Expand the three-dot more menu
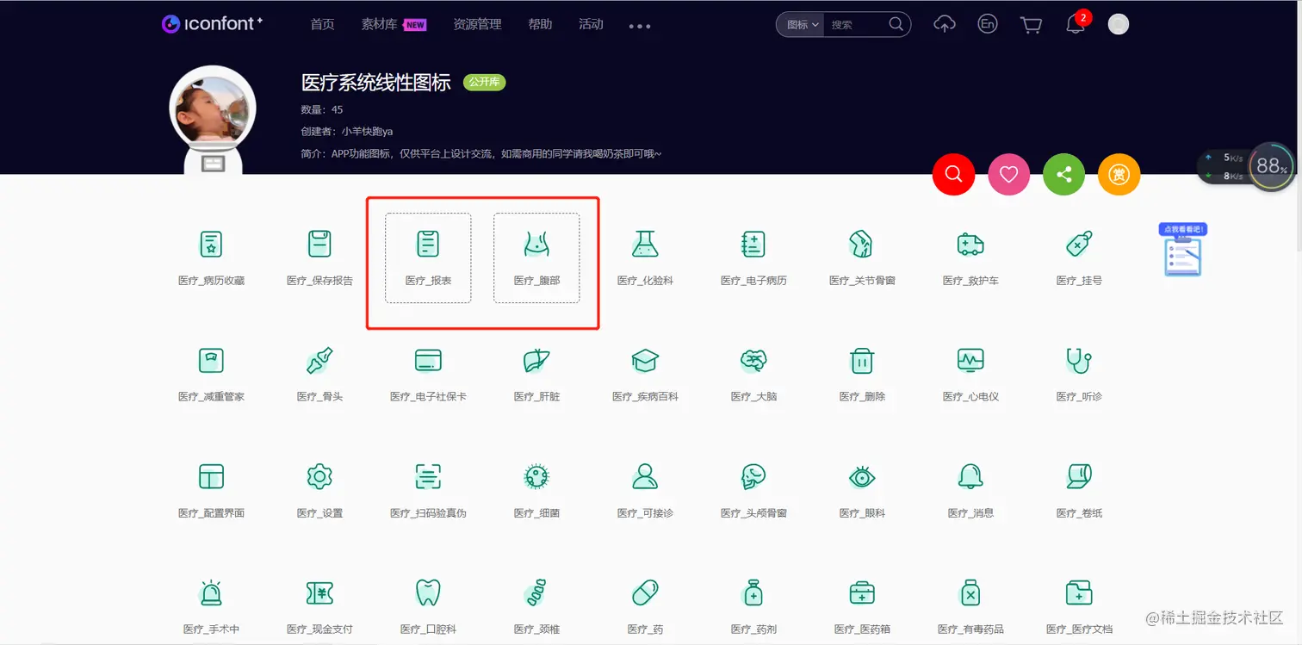The height and width of the screenshot is (645, 1302). pos(640,26)
